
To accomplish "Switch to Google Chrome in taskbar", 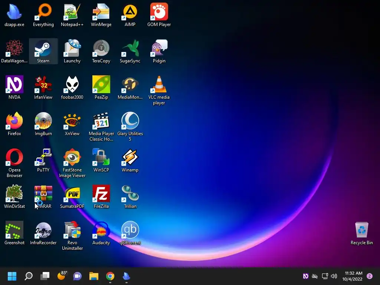I will coord(110,276).
